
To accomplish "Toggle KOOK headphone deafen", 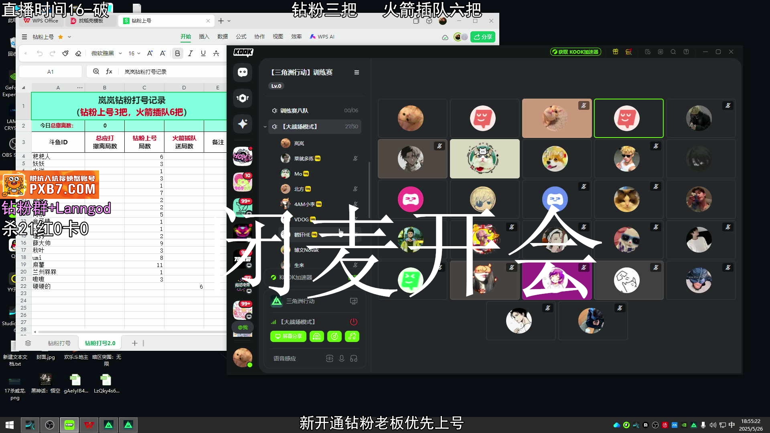I will point(354,358).
